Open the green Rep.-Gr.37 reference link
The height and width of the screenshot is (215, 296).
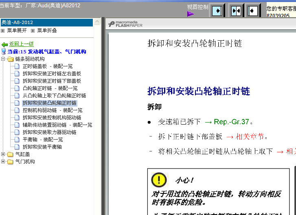[226, 122]
